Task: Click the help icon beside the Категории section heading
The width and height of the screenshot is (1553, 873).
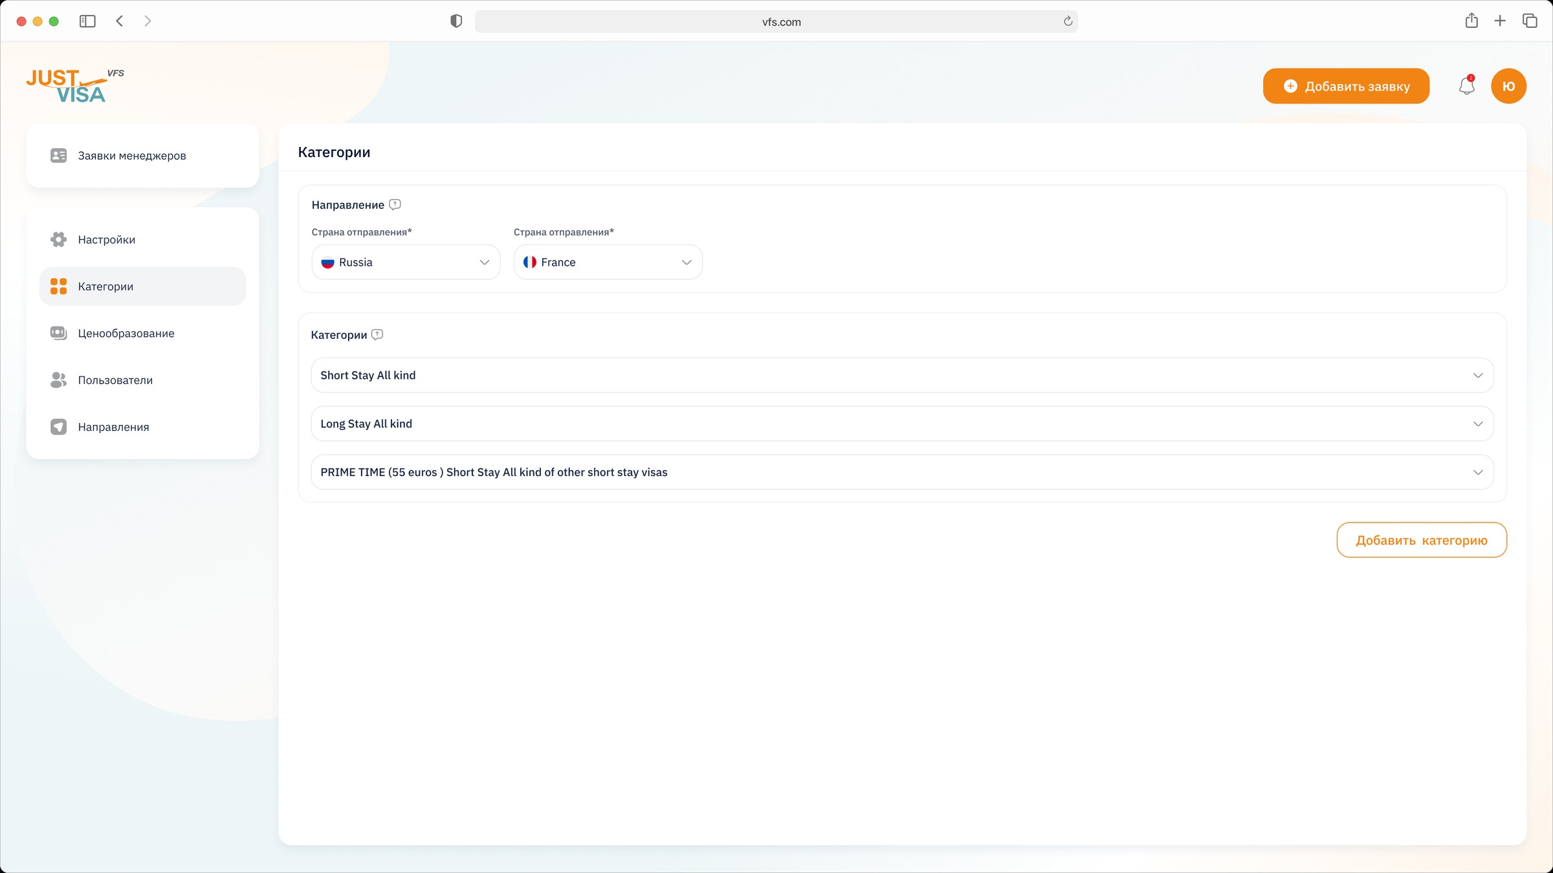Action: coord(377,335)
